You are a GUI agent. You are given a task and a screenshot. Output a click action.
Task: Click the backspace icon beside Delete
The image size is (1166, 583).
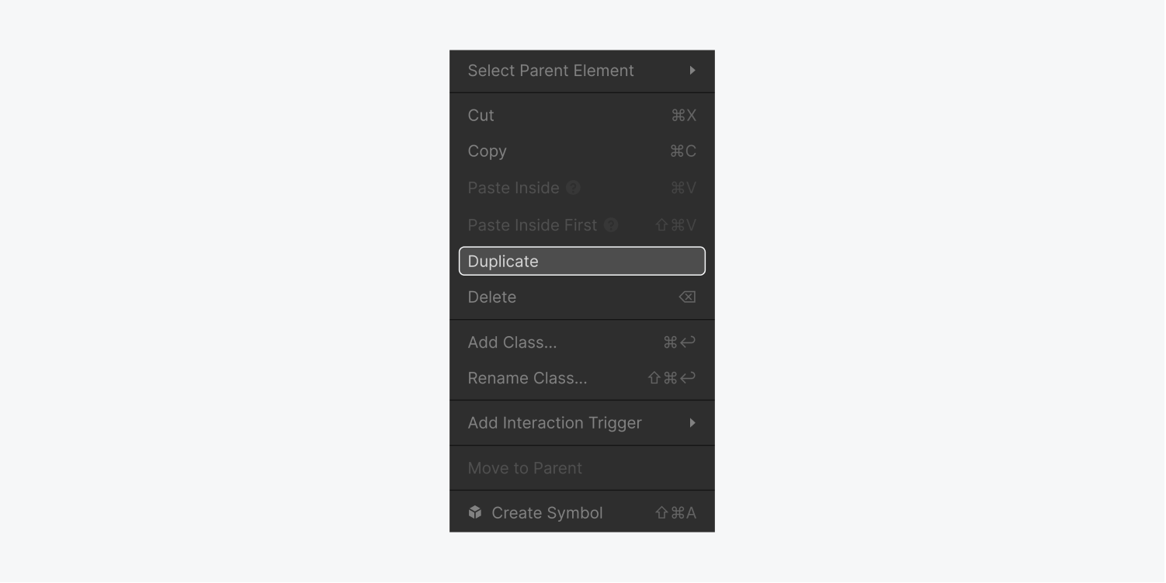[x=686, y=297]
